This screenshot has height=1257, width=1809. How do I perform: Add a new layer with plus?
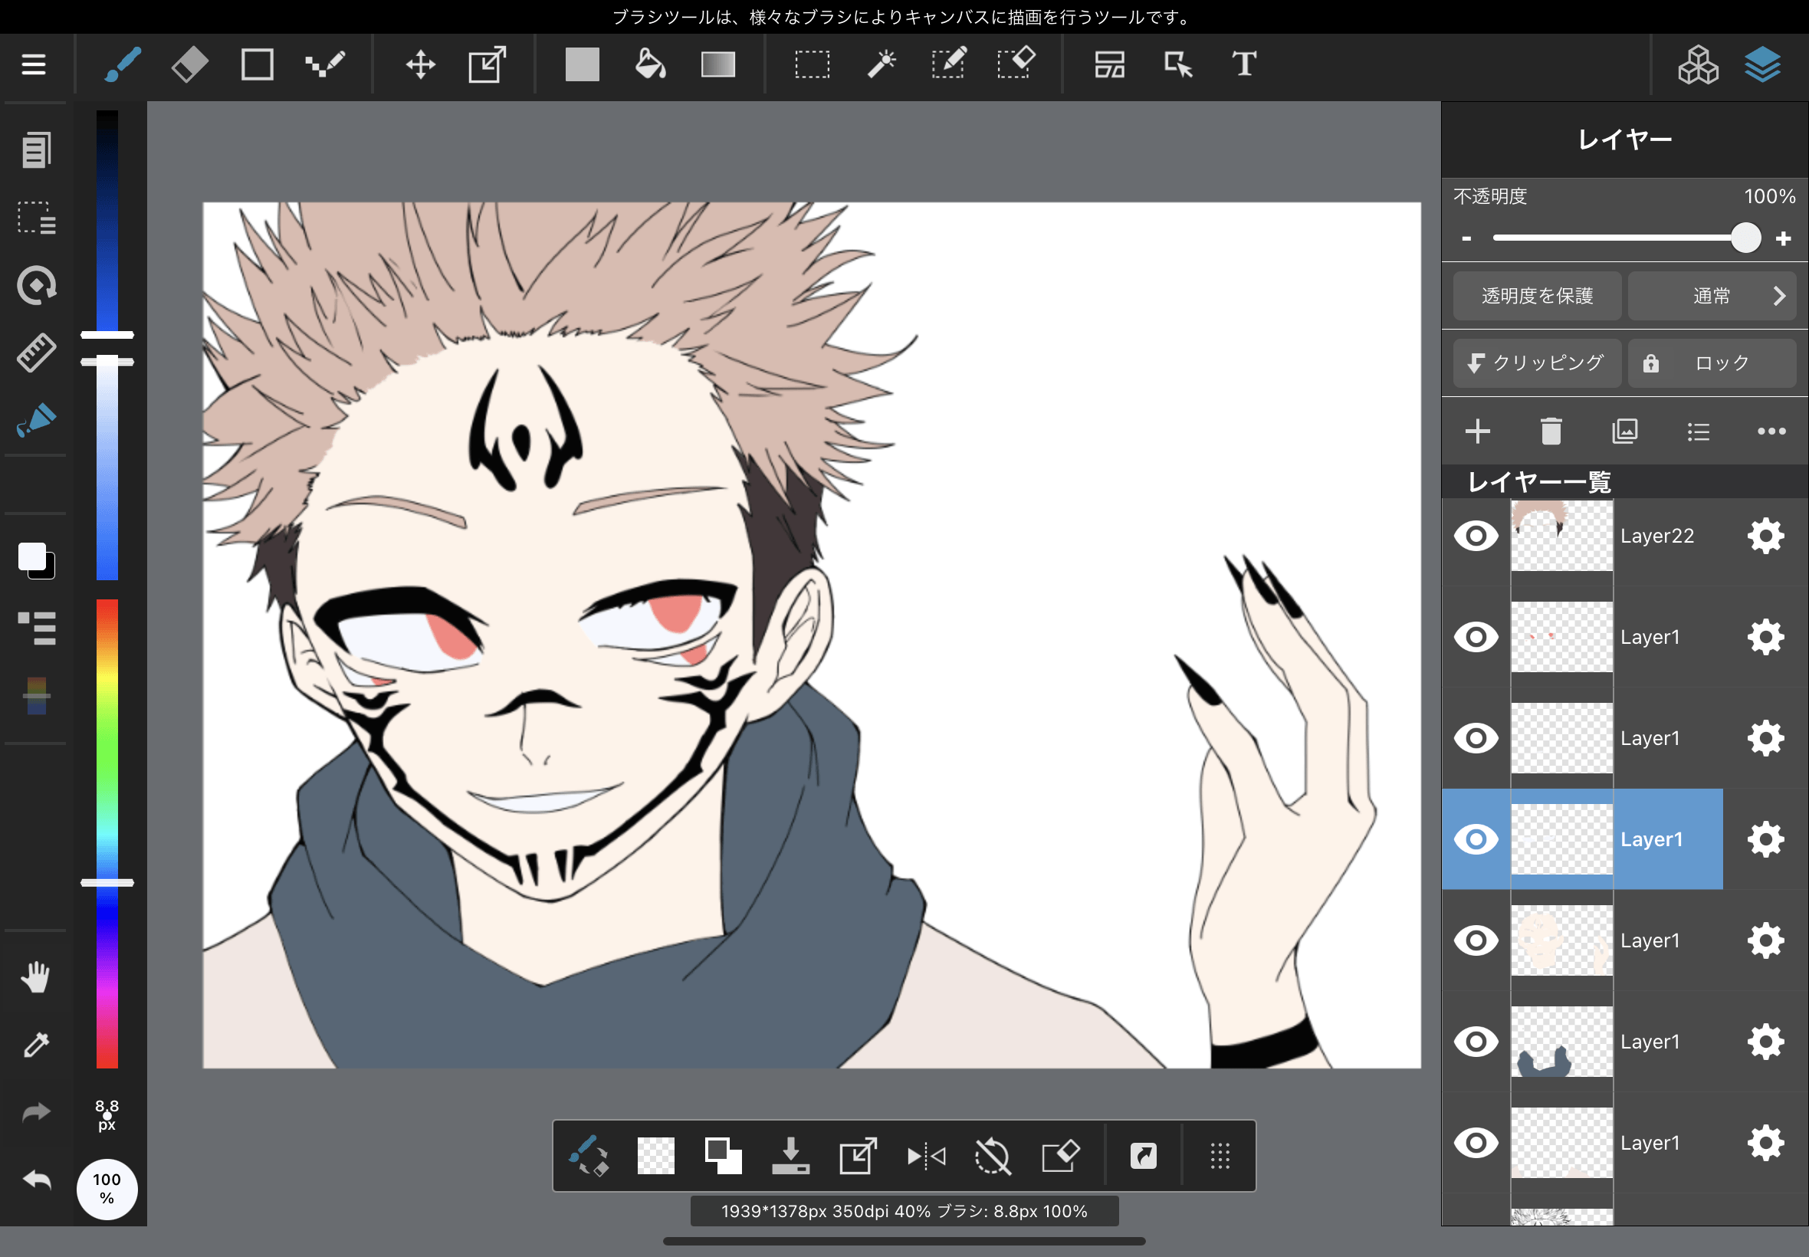click(1477, 431)
